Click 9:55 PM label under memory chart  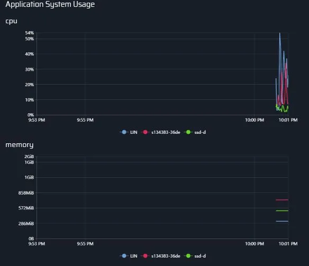tap(85, 244)
